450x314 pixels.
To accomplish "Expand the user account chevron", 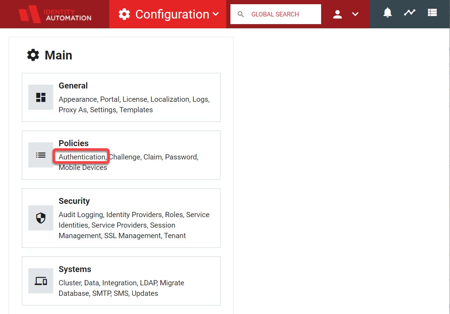I will pyautogui.click(x=355, y=14).
